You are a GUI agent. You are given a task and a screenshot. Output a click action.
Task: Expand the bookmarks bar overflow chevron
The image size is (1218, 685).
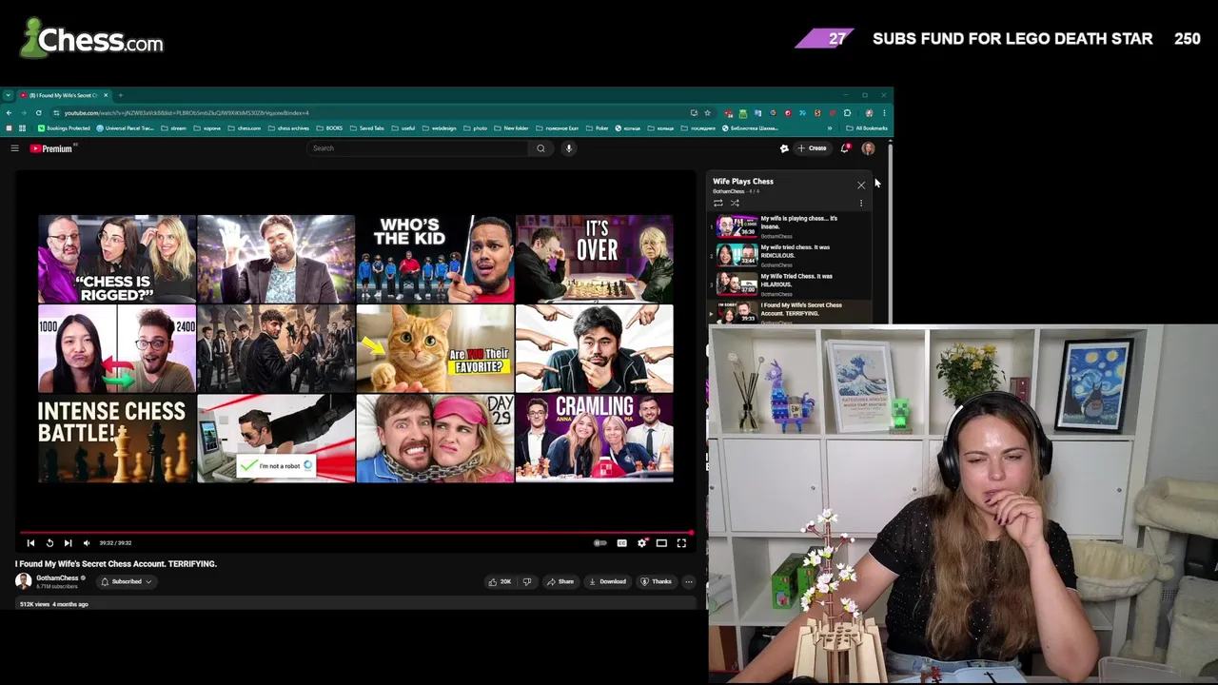click(830, 128)
